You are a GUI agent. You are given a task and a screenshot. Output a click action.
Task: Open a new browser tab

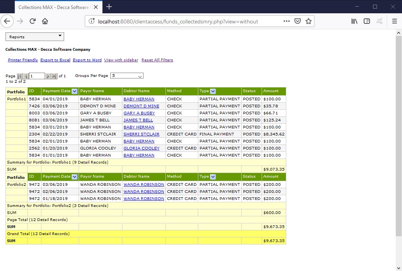click(x=109, y=7)
